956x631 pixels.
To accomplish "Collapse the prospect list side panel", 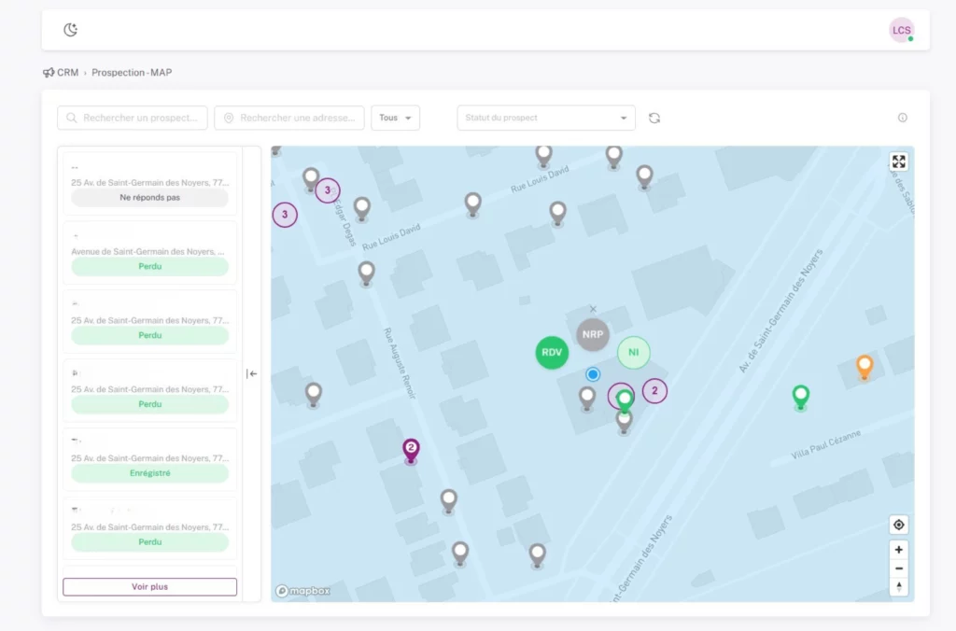I will (252, 373).
